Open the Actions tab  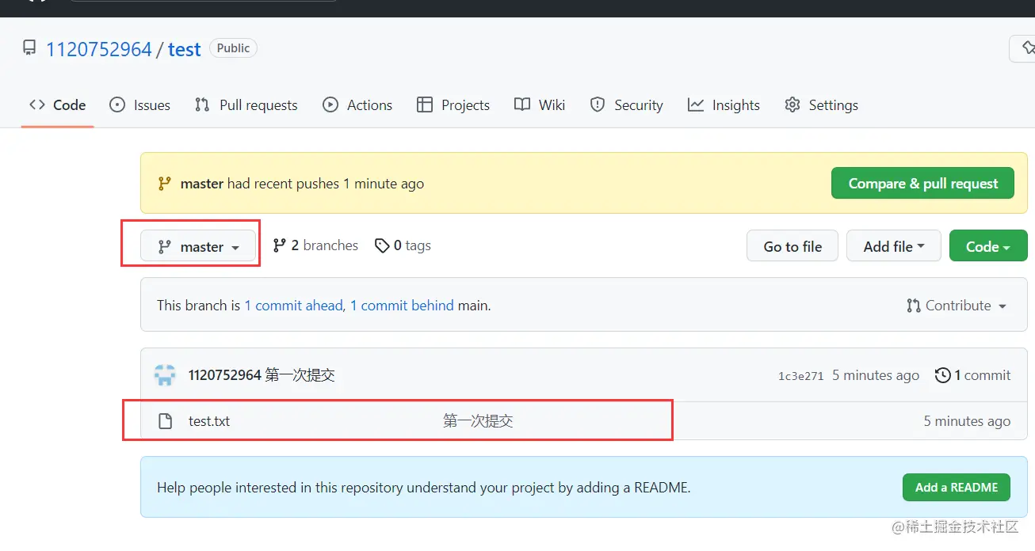(357, 105)
